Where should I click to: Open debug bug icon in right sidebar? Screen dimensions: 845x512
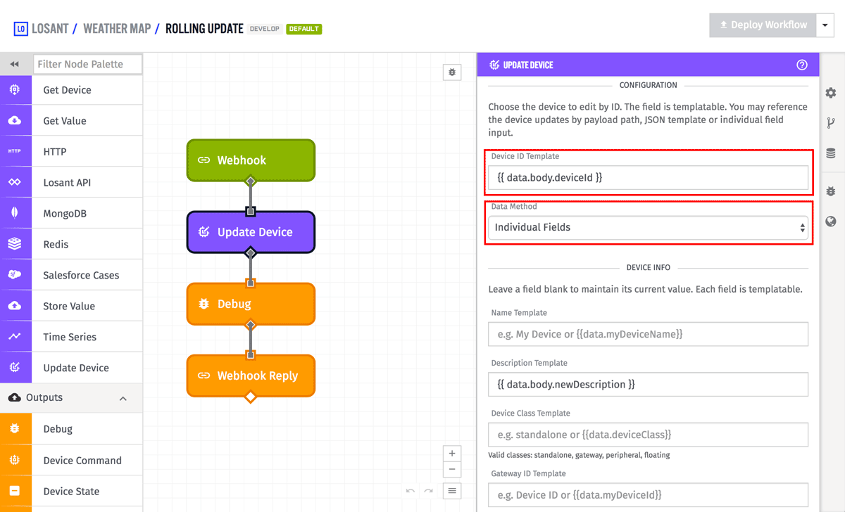(x=831, y=191)
